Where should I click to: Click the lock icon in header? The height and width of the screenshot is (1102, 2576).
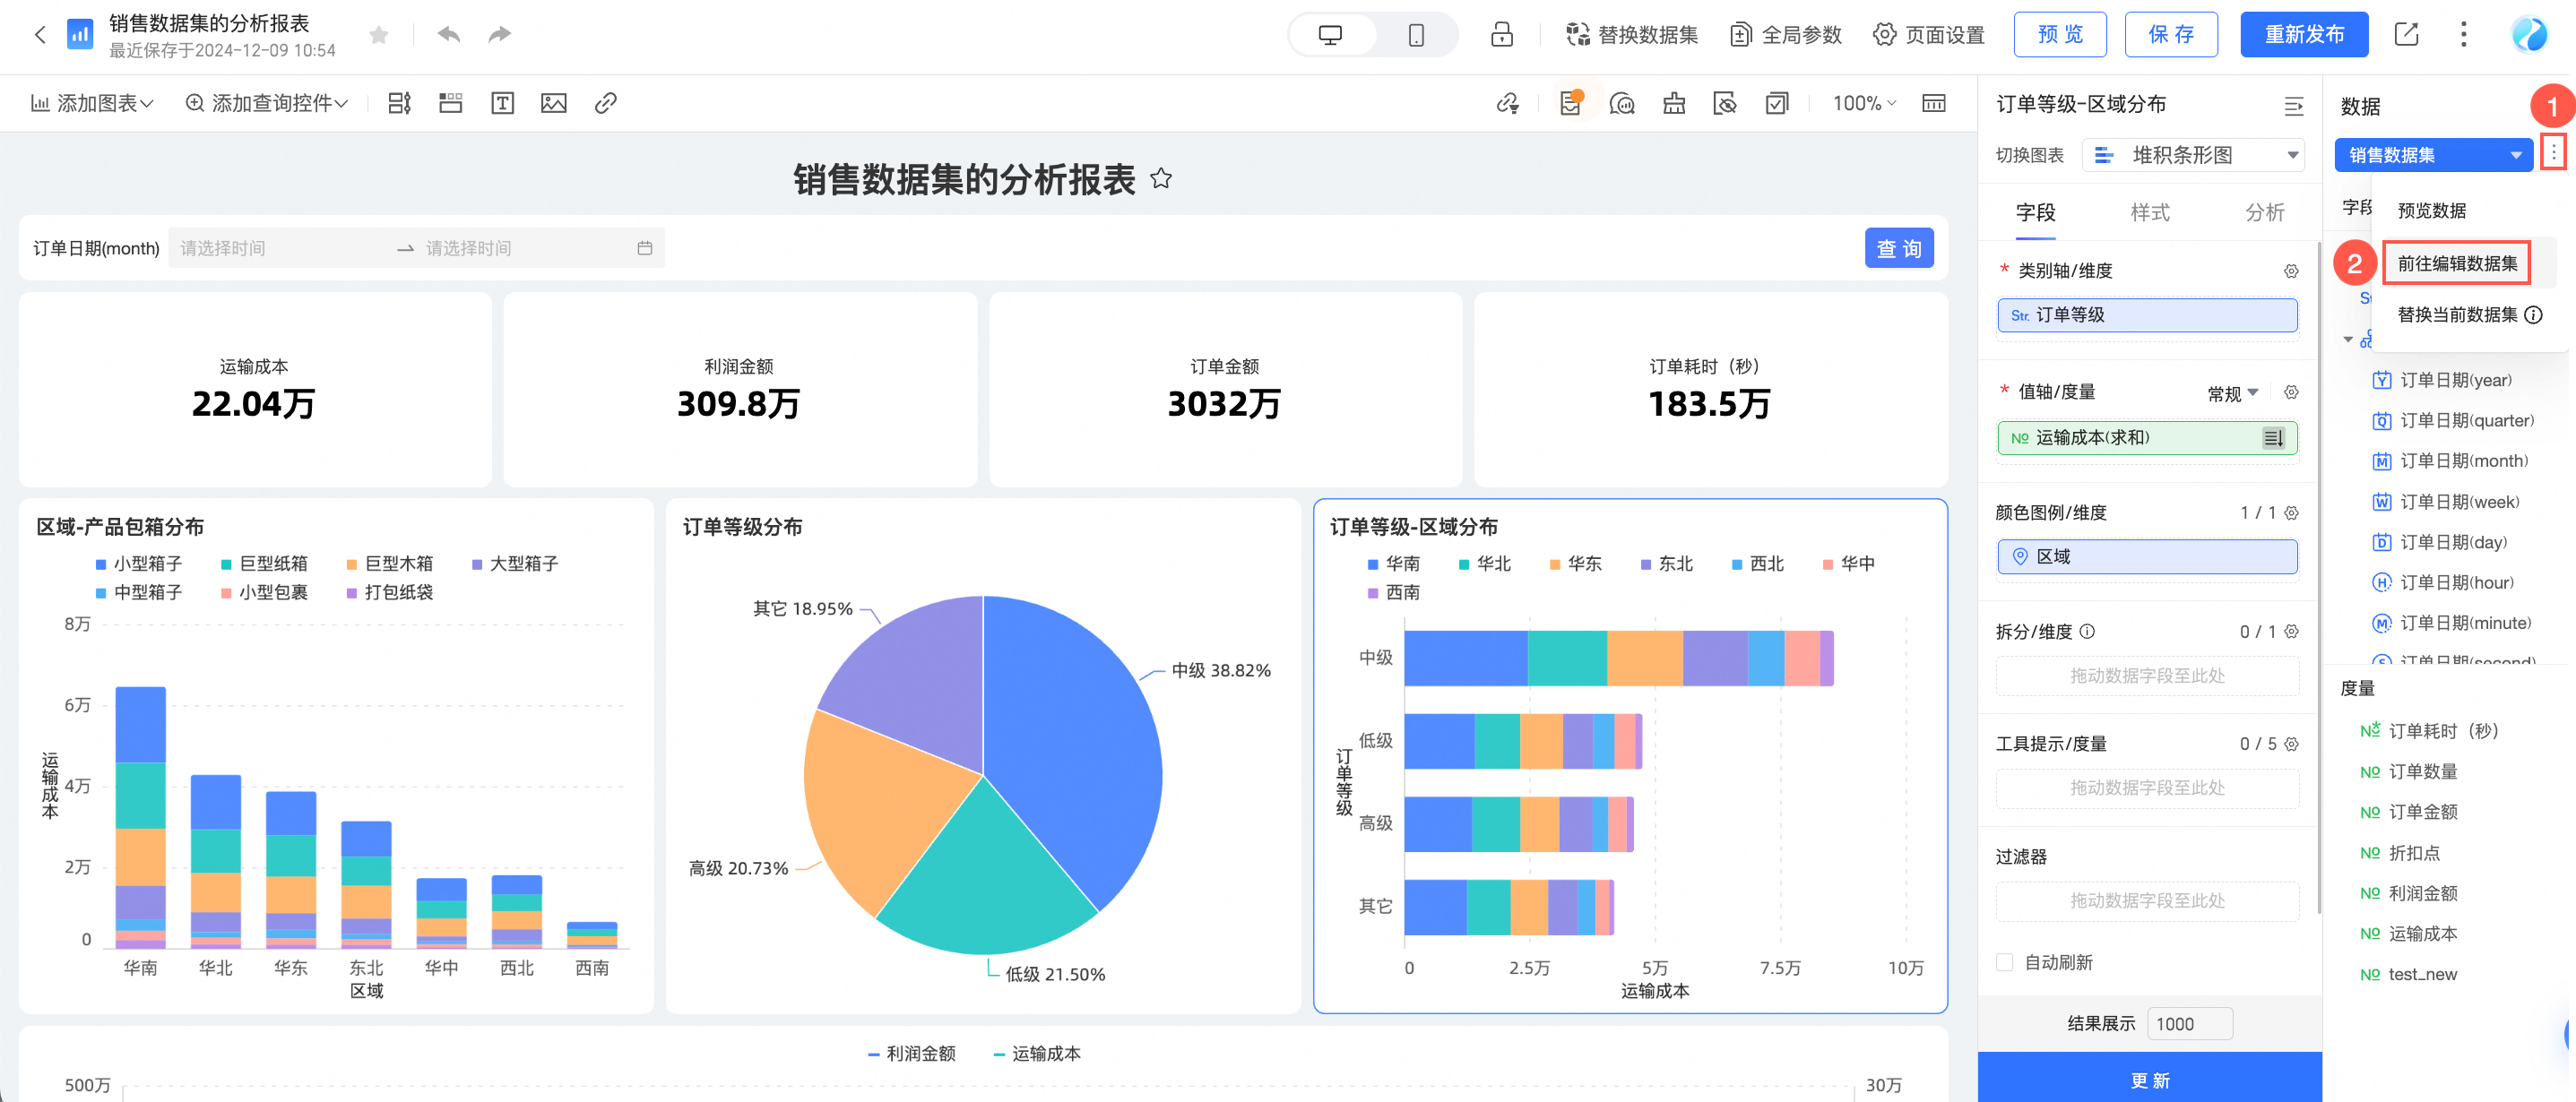pyautogui.click(x=1501, y=35)
